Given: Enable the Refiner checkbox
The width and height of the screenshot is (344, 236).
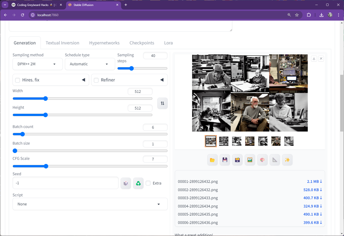Looking at the screenshot, I should click(x=96, y=80).
